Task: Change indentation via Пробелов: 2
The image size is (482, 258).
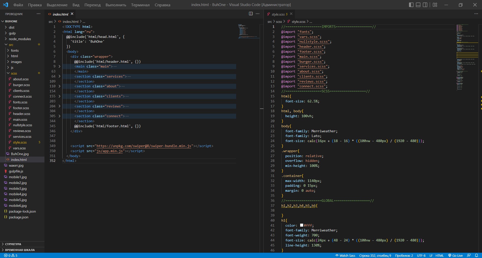Action: (404, 255)
